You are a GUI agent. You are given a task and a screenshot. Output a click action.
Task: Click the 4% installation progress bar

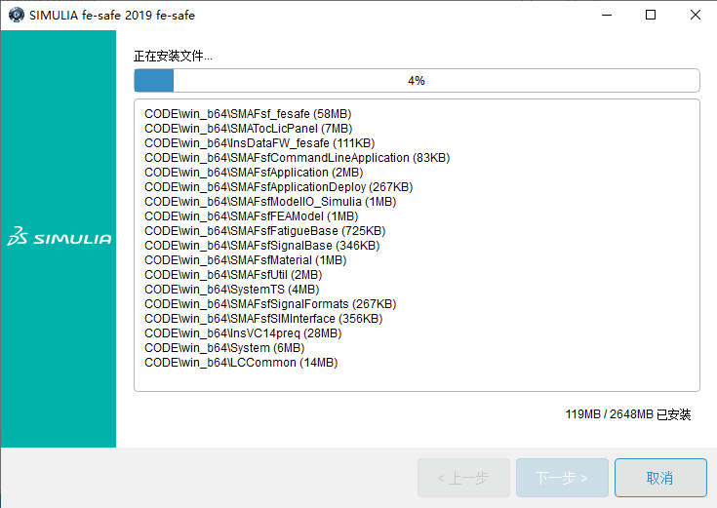[417, 81]
